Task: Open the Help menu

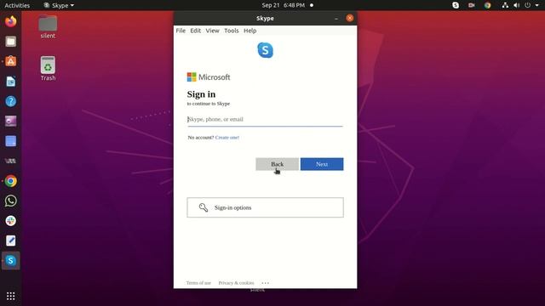Action: point(250,31)
